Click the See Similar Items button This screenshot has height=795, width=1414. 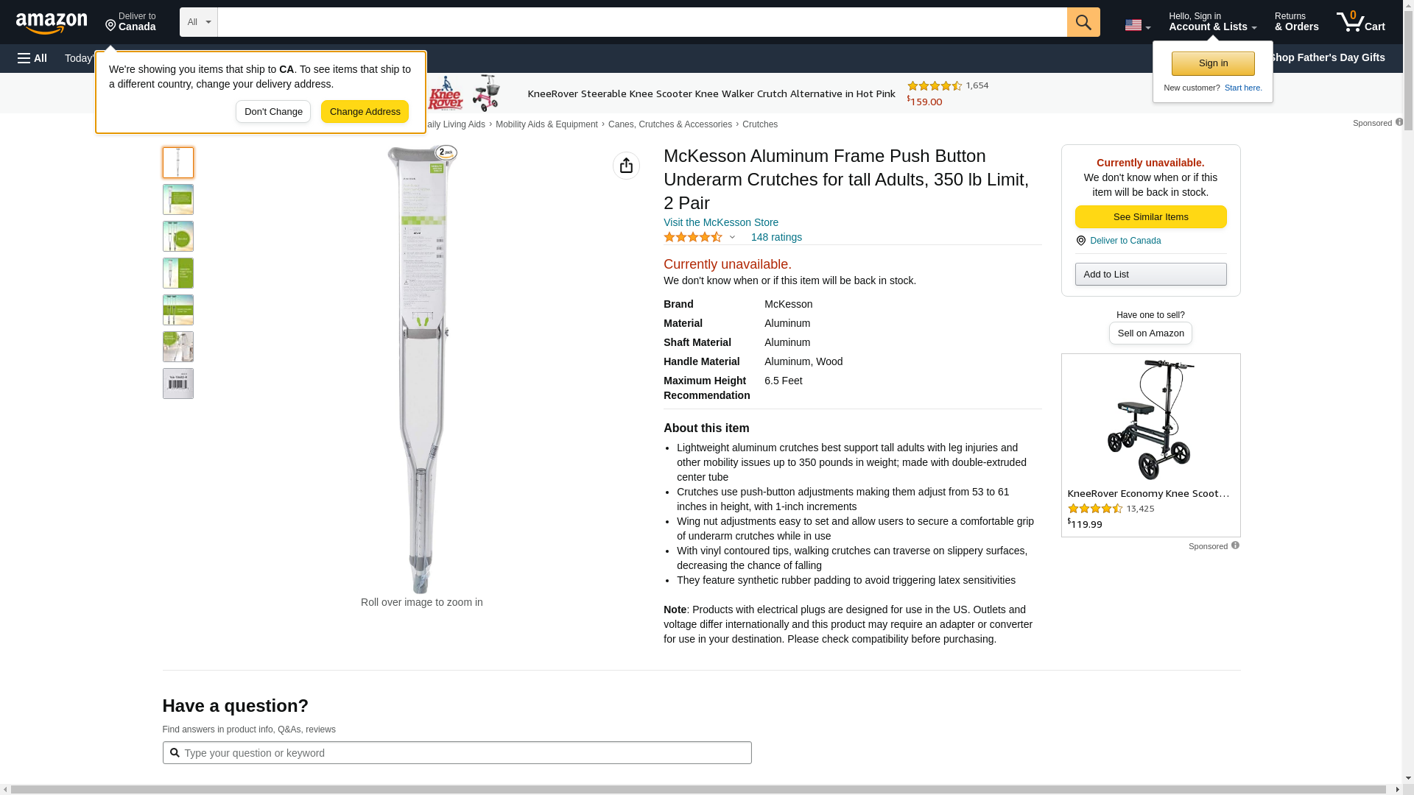coord(1150,216)
